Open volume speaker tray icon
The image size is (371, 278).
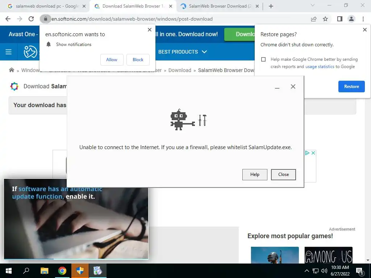click(324, 271)
